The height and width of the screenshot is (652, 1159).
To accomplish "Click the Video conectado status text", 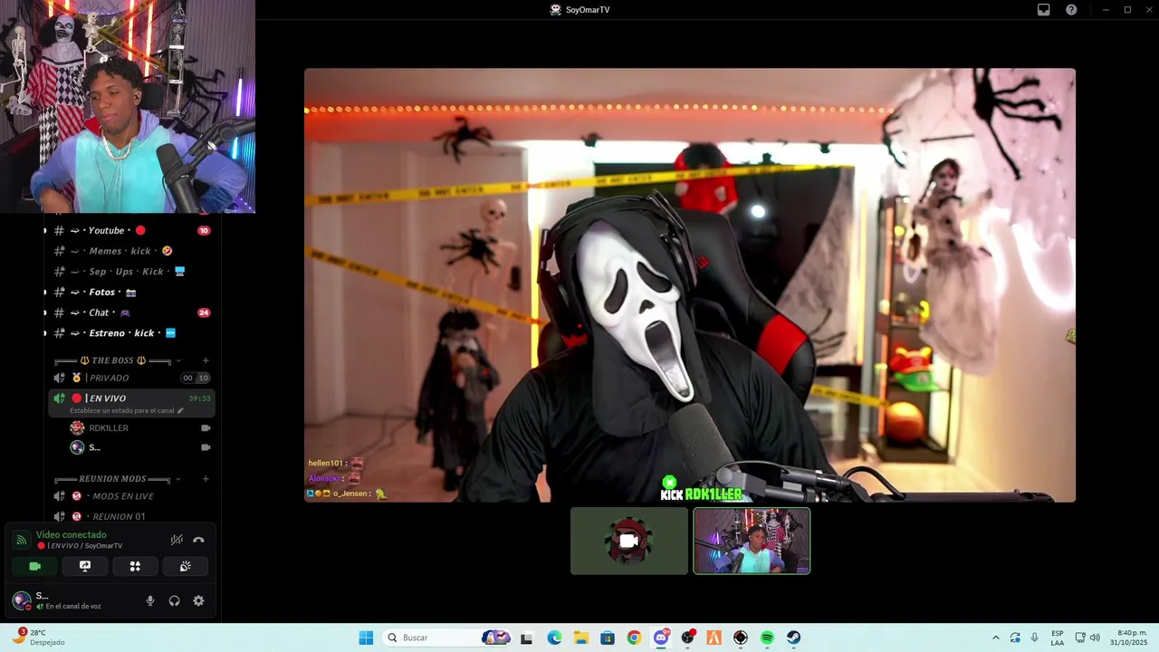I will click(x=72, y=535).
